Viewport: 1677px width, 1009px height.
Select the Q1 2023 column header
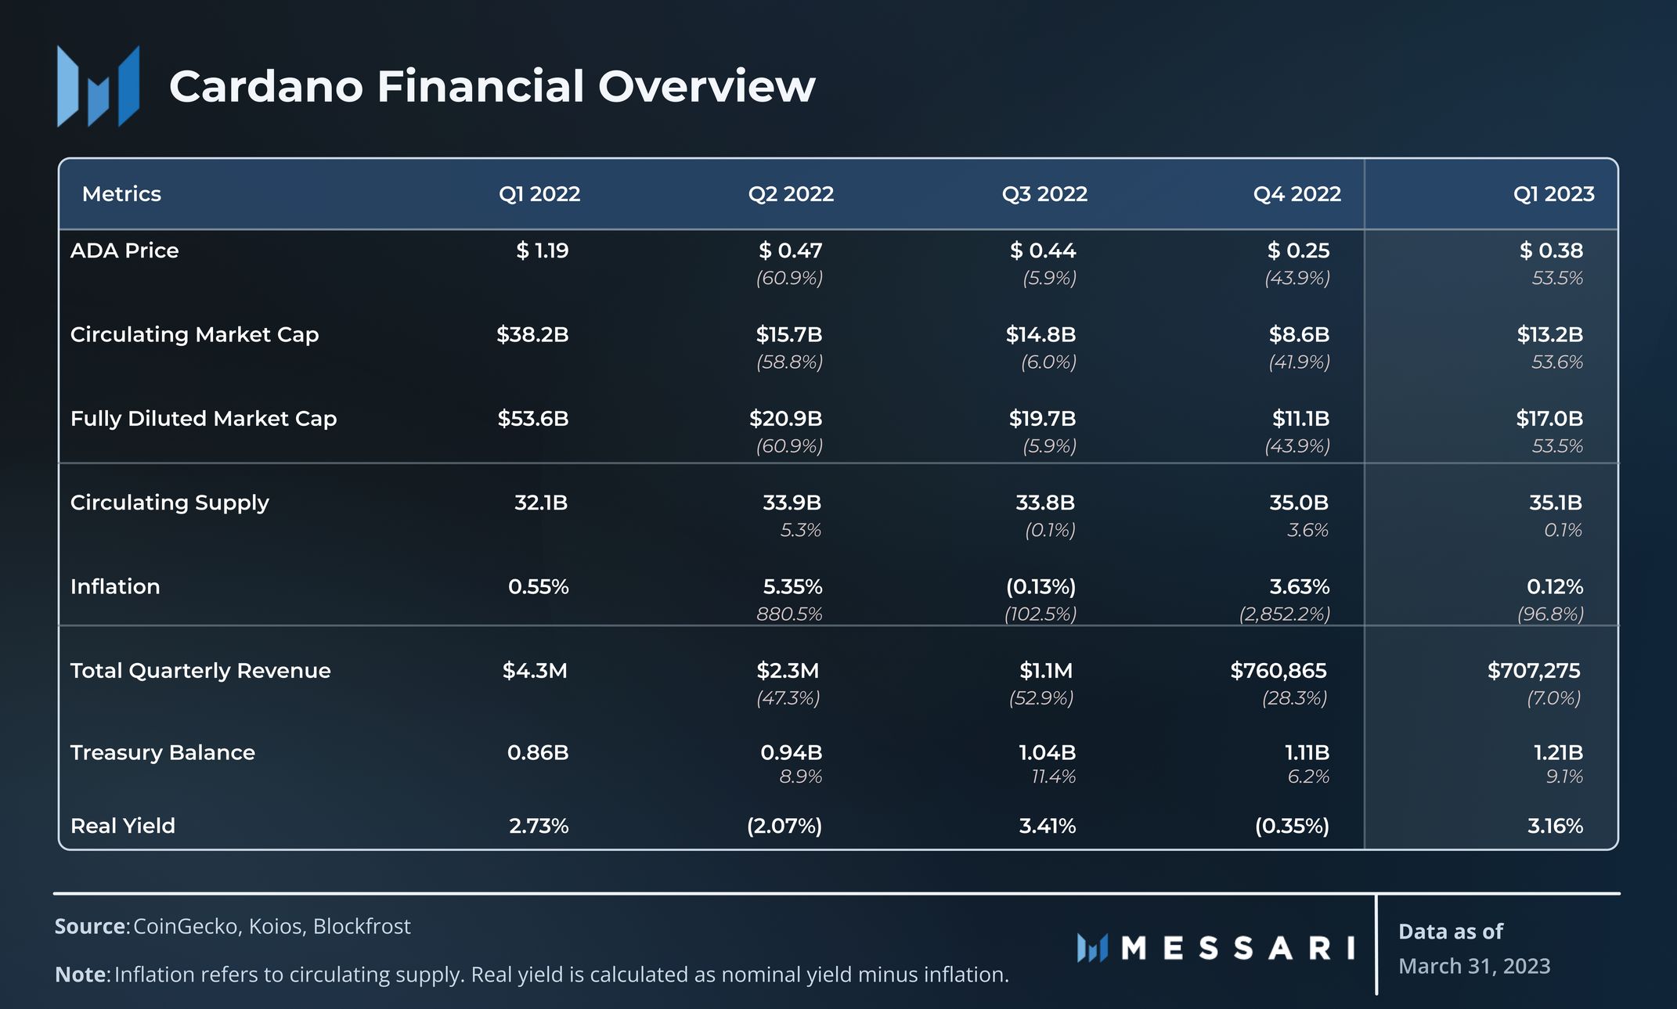(1553, 194)
